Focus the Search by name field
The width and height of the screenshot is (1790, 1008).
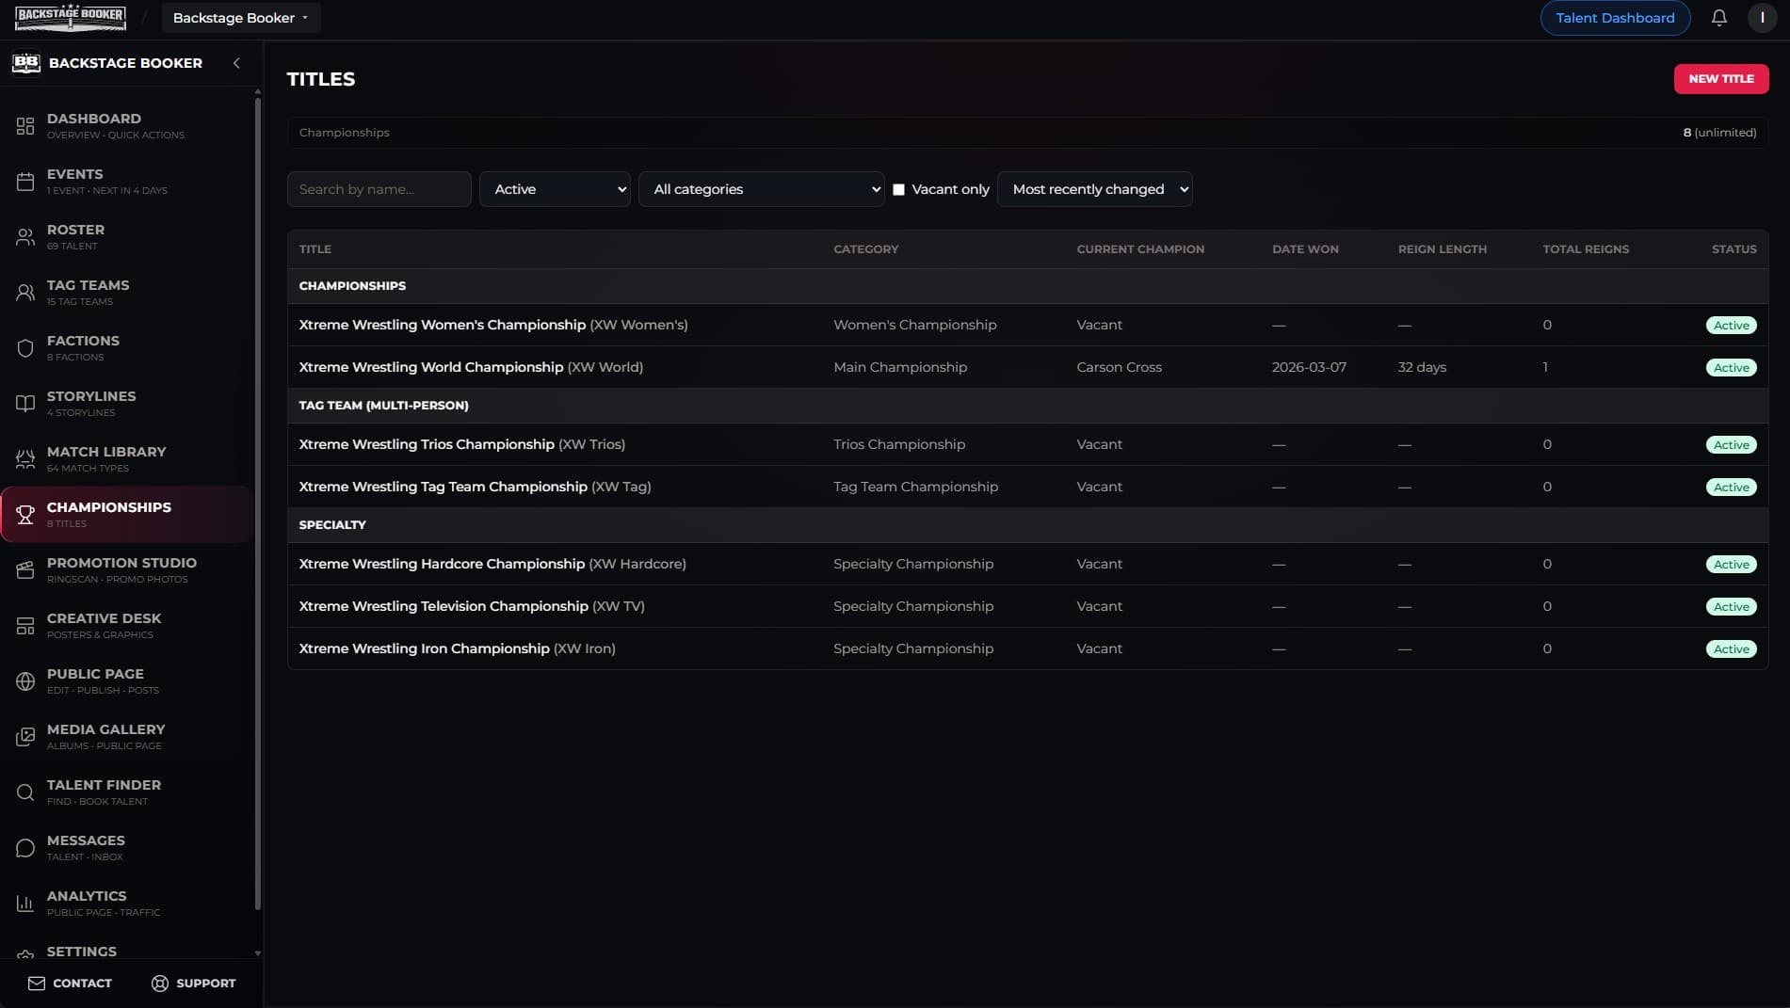tap(379, 189)
